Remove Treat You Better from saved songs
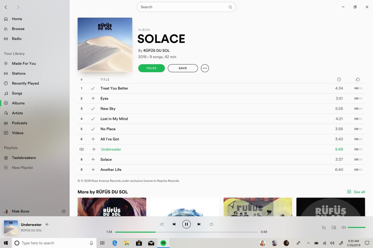This screenshot has height=248, width=373. pyautogui.click(x=93, y=88)
